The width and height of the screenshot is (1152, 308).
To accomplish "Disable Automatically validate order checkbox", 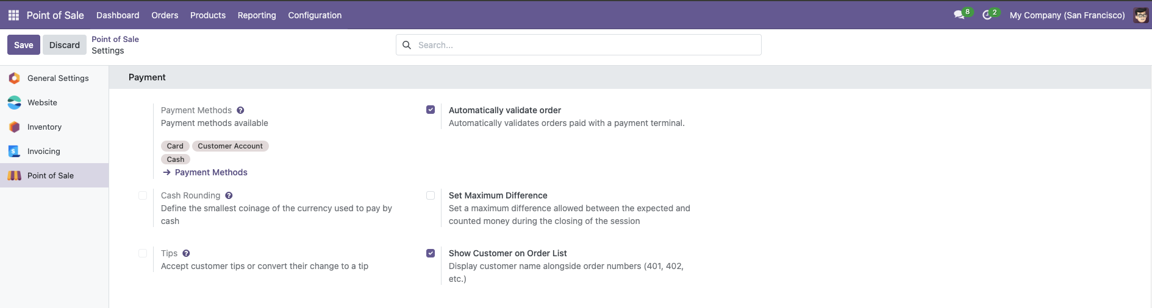I will pos(431,110).
